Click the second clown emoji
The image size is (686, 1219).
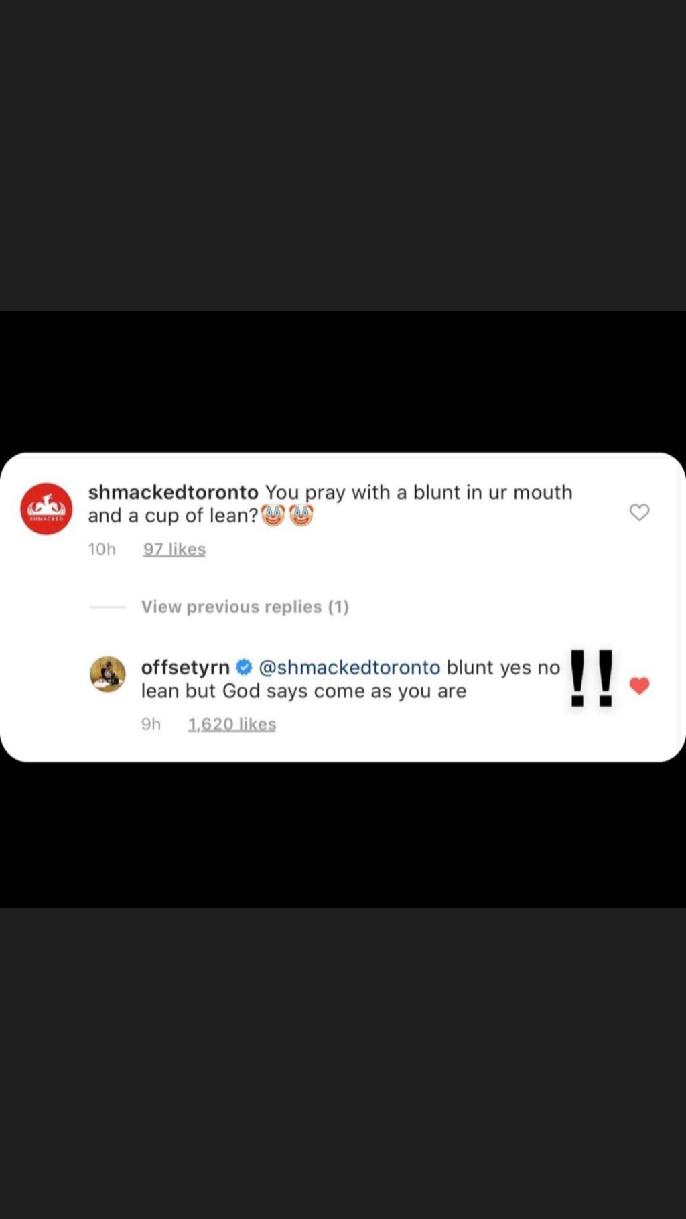tap(301, 515)
